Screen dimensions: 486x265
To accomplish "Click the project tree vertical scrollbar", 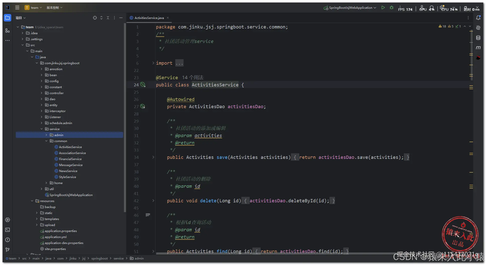I will (125, 117).
